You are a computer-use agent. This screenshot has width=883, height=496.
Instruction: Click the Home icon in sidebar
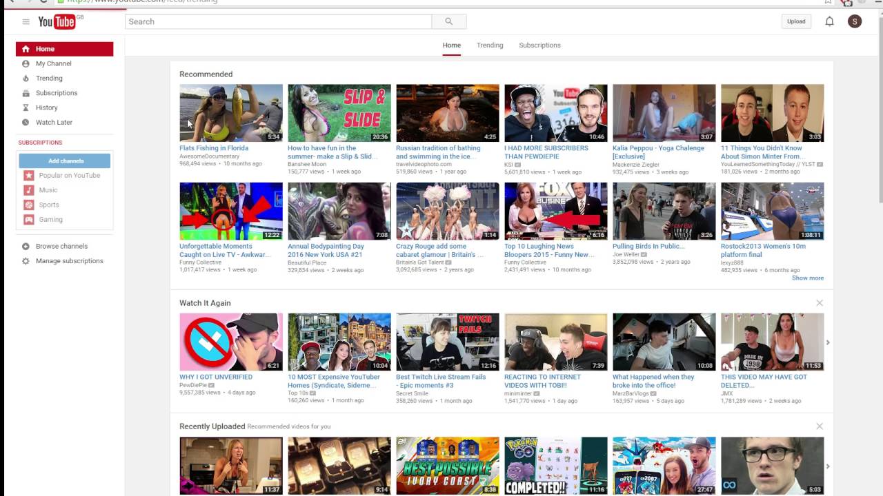(x=26, y=49)
